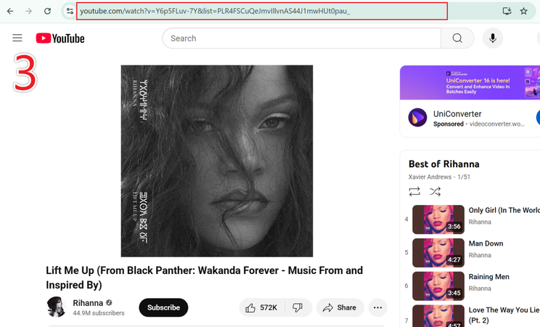This screenshot has height=327, width=540.
Task: Open the three-dot more actions menu
Action: coord(378,307)
